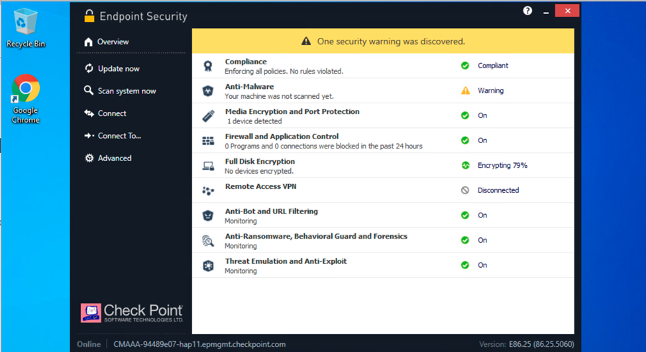Click the Firewall brick wall icon
The height and width of the screenshot is (352, 646).
click(x=208, y=141)
